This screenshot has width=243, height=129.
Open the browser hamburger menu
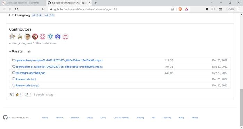239,9
